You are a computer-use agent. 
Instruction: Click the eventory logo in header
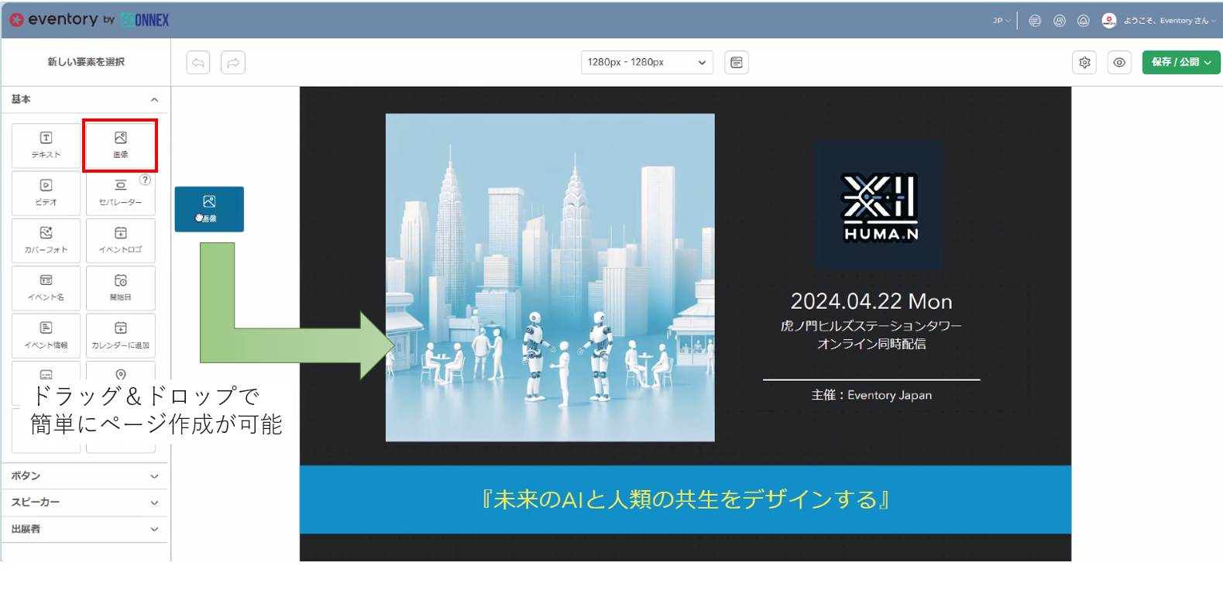pyautogui.click(x=53, y=19)
